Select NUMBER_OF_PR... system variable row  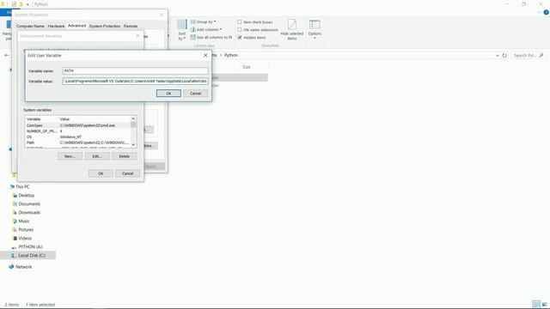coord(78,131)
